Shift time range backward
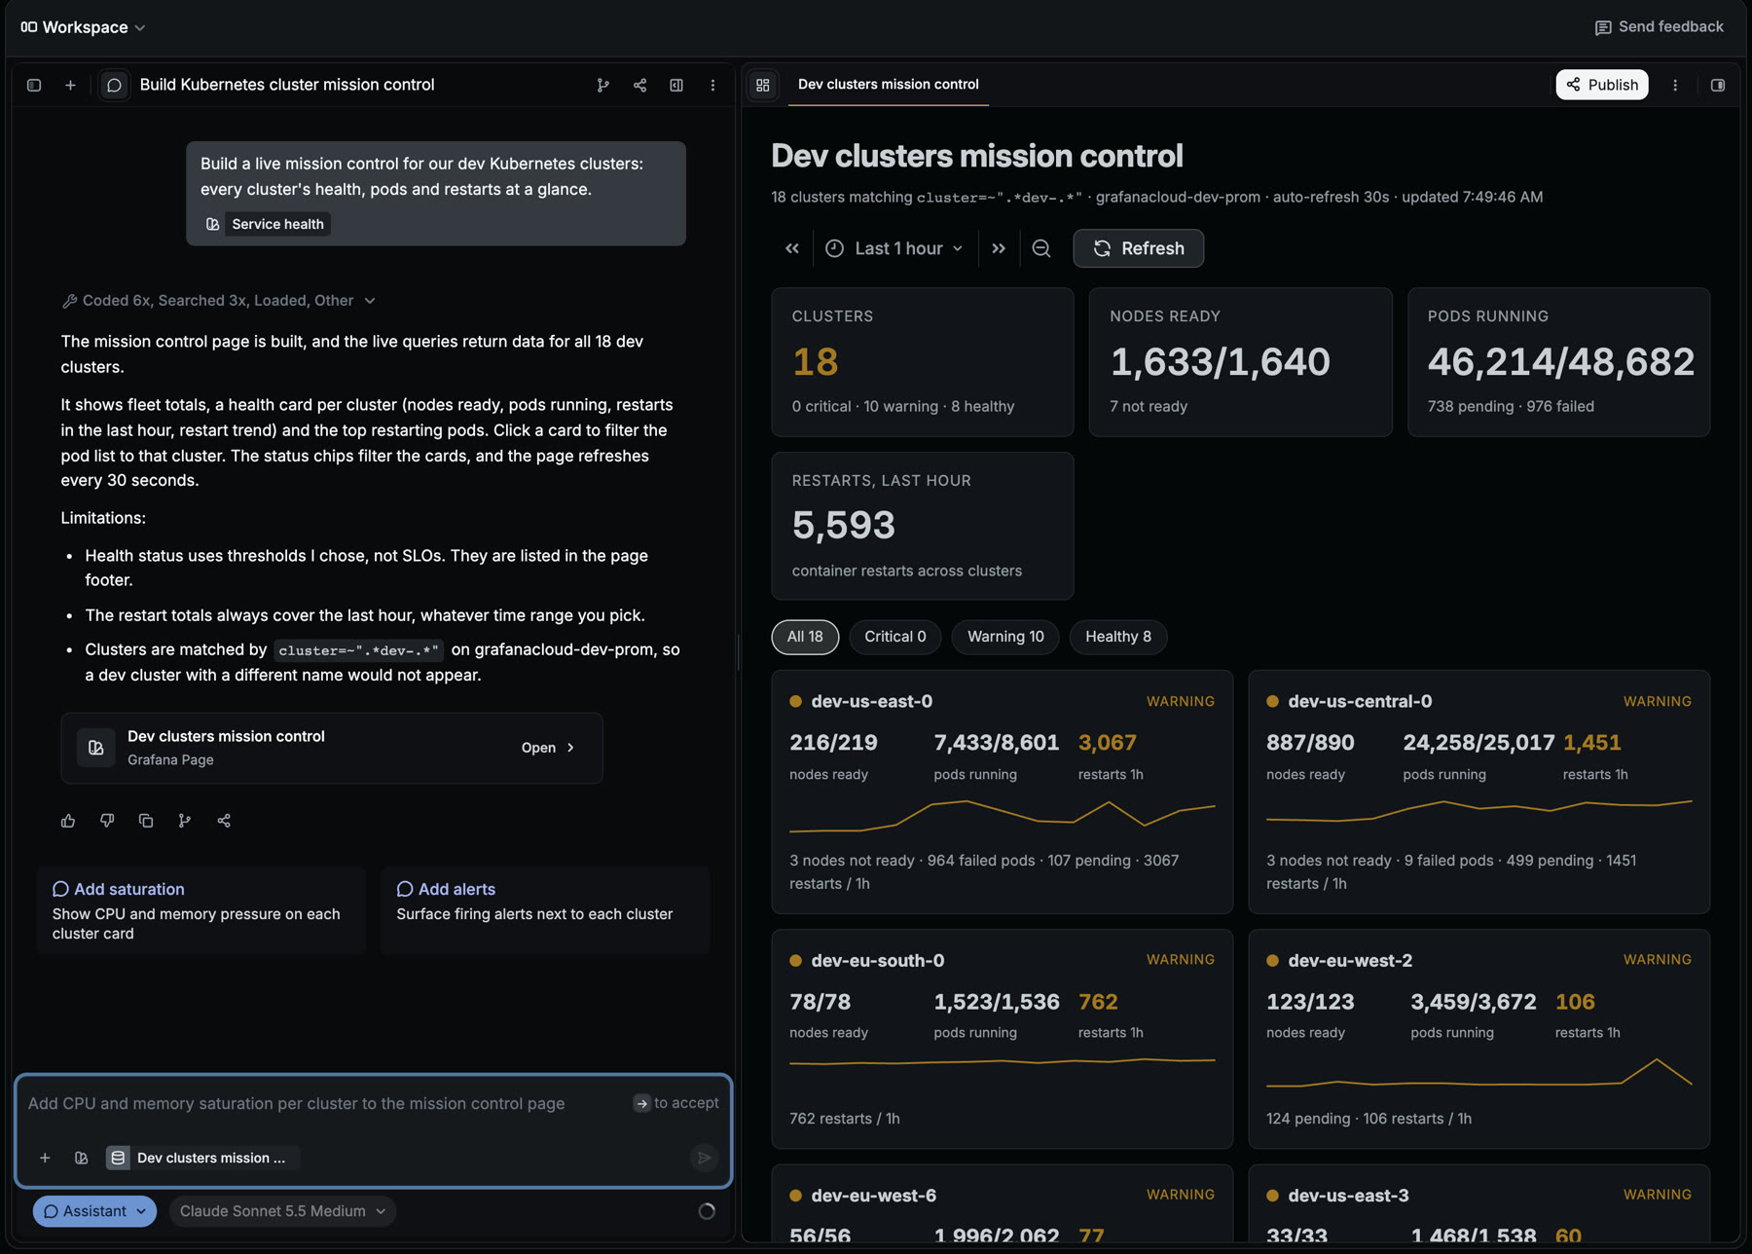Viewport: 1752px width, 1254px height. point(792,248)
